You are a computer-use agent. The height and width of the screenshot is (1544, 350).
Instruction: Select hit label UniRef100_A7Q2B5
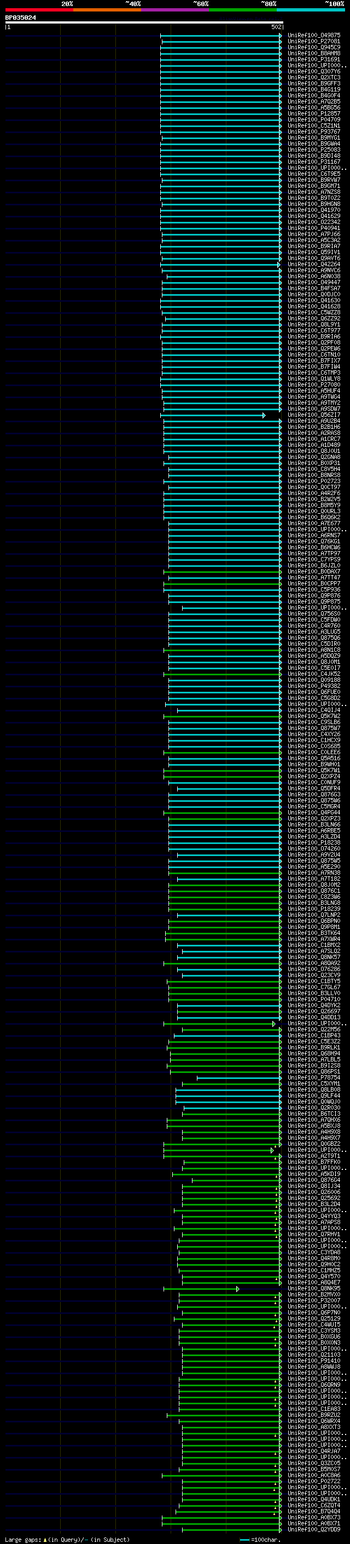[x=314, y=101]
